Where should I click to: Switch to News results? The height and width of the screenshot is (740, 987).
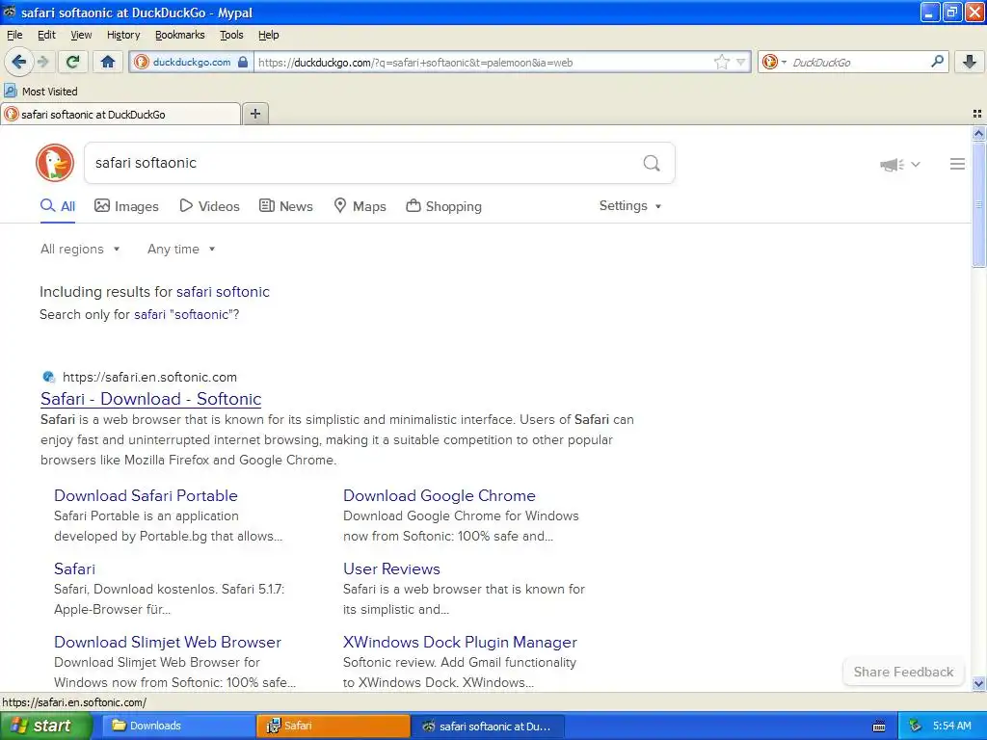click(286, 206)
